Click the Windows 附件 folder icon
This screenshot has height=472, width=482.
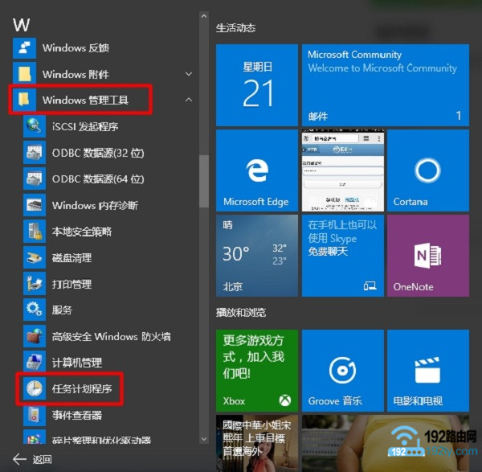point(24,74)
